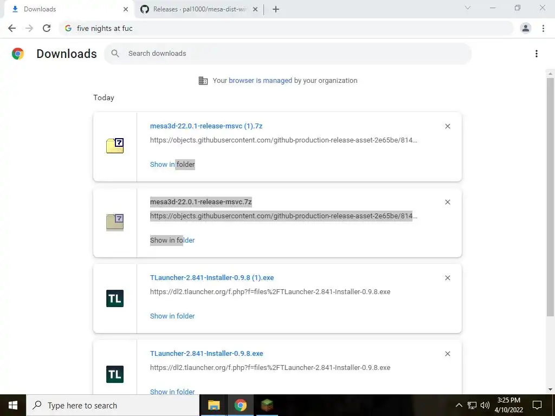Click the TL icon of TLauncher (1).exe

(x=115, y=298)
